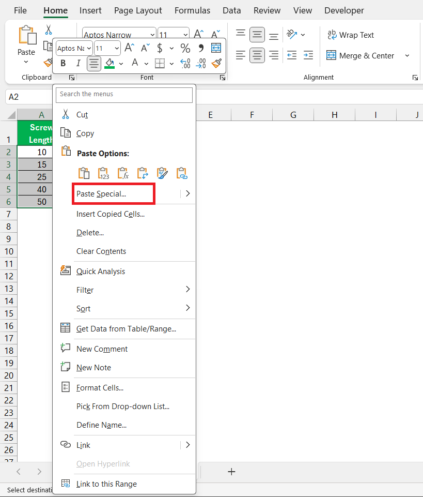Choose Paste Values (123) option icon

click(x=103, y=173)
